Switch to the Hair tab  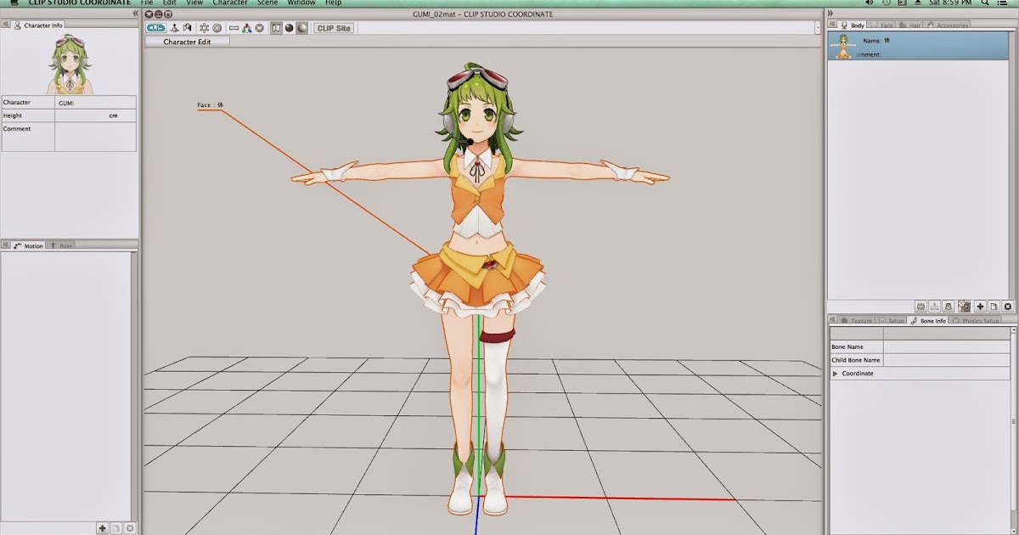pos(909,25)
